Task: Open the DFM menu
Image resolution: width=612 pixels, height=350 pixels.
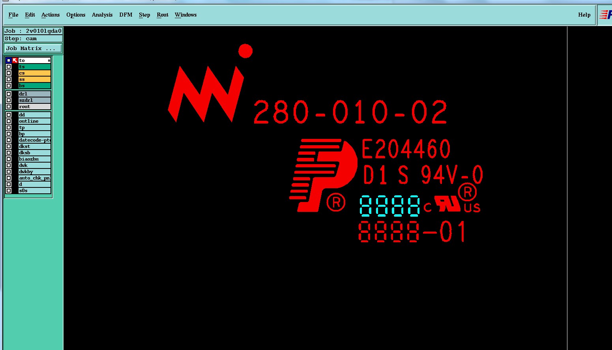Action: pyautogui.click(x=126, y=15)
